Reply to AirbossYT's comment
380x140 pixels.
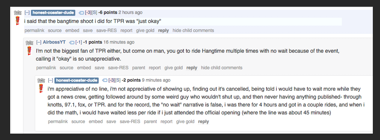[x=192, y=68]
